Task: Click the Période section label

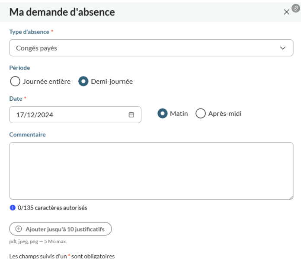Action: click(x=19, y=68)
